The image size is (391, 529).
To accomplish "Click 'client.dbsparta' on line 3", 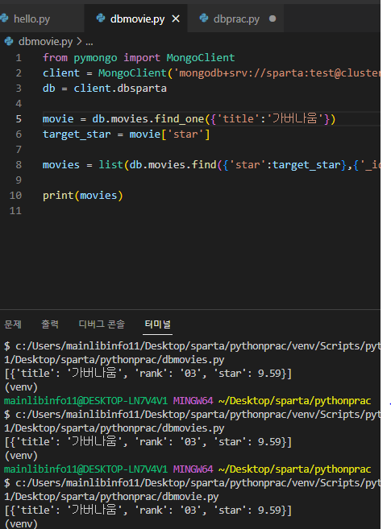I will click(120, 89).
